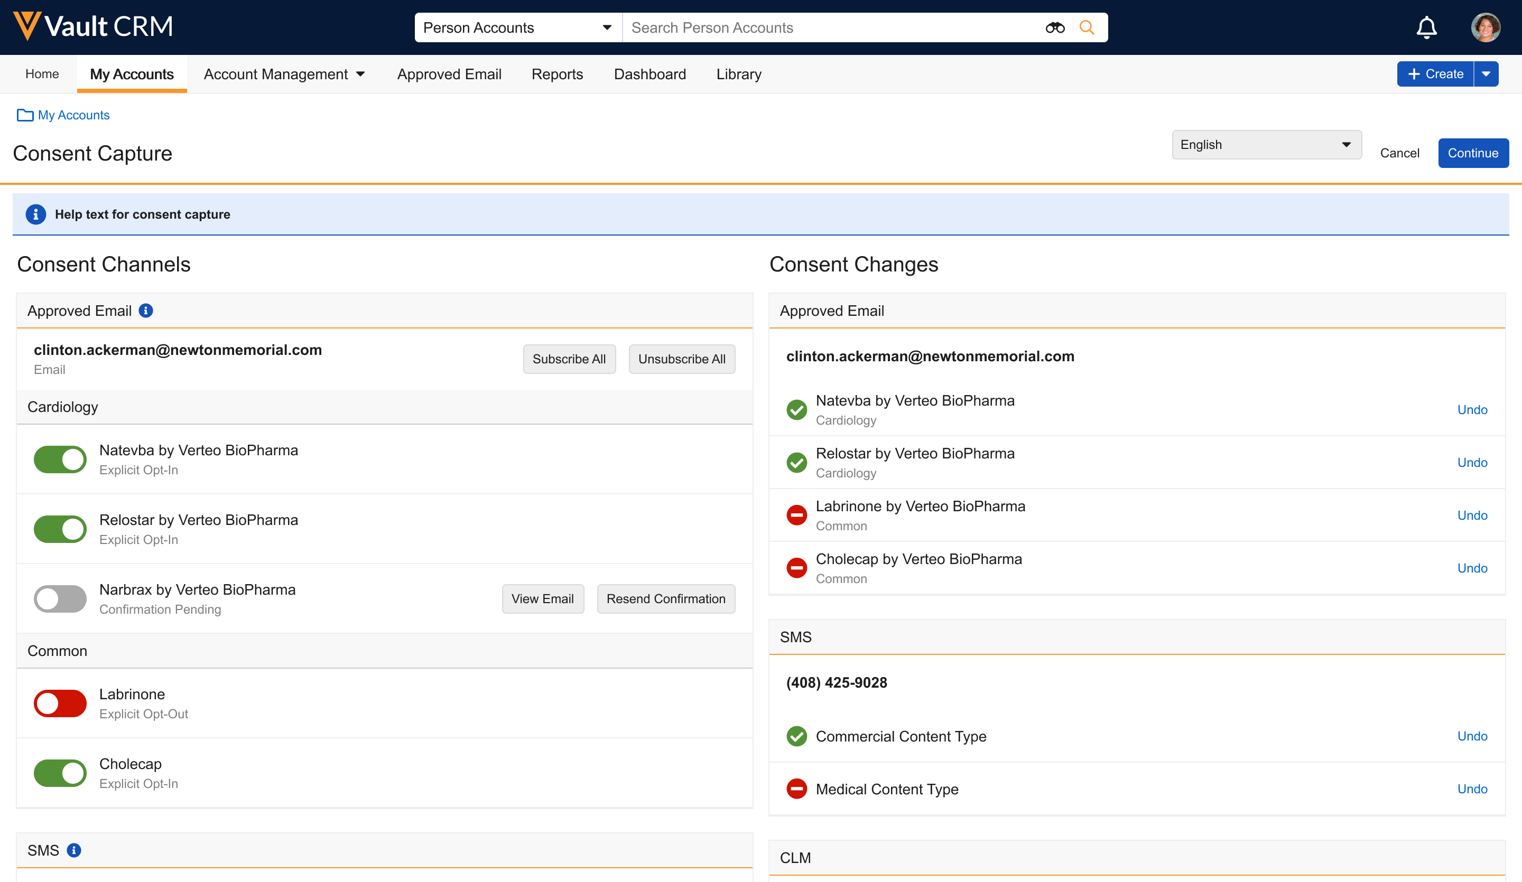Enable the Labrinone consent toggle
The image size is (1522, 882).
coord(60,703)
